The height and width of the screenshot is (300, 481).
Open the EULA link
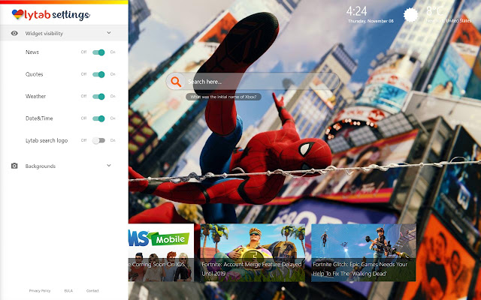point(68,291)
